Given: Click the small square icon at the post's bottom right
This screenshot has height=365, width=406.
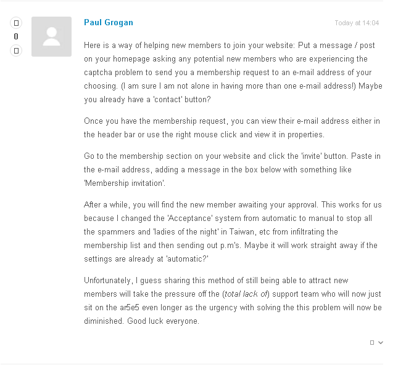Looking at the screenshot, I should tap(372, 342).
